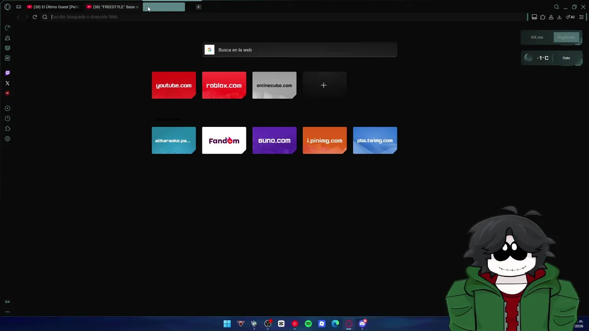
Task: Open the downloads toolbar icon
Action: pos(559,17)
